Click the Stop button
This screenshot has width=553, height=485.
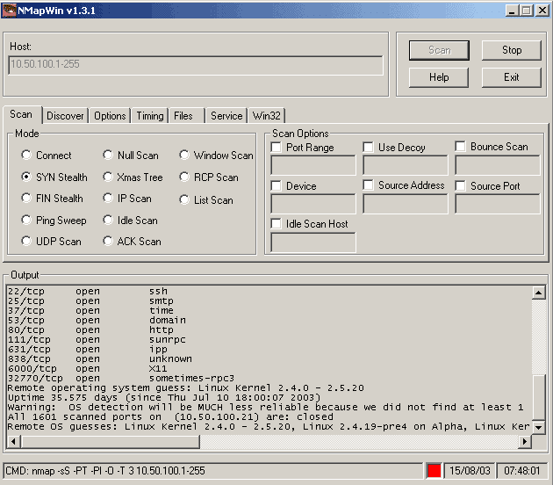click(x=512, y=50)
